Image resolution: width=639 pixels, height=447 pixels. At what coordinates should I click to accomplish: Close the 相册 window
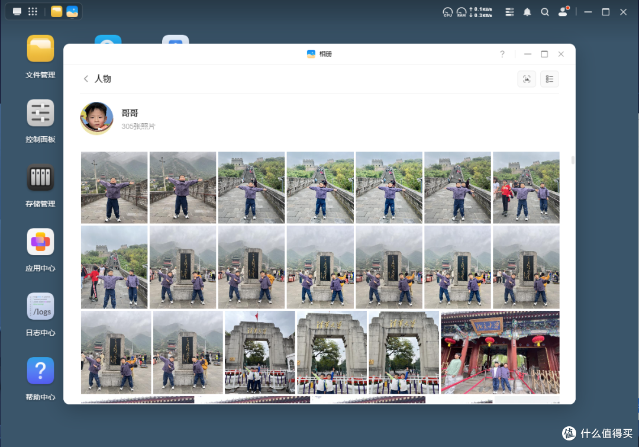[561, 54]
